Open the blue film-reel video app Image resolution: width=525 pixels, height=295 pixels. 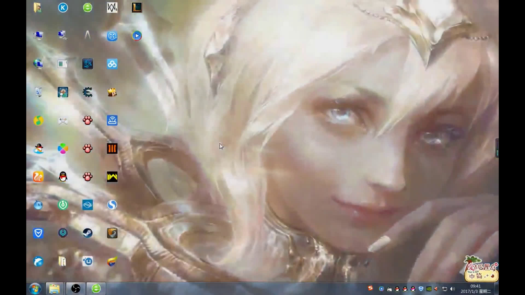tap(112, 36)
